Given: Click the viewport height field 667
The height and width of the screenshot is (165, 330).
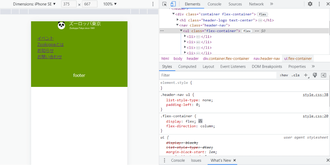Looking at the screenshot, I should tap(90, 4).
